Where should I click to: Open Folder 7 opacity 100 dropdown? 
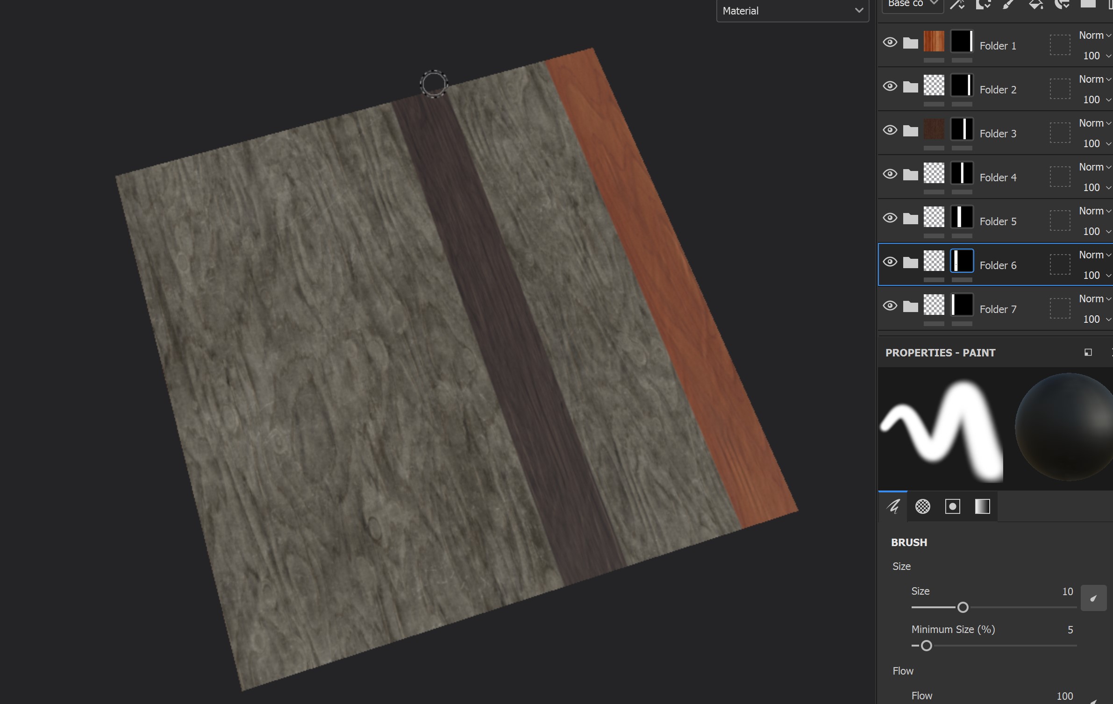tap(1097, 320)
